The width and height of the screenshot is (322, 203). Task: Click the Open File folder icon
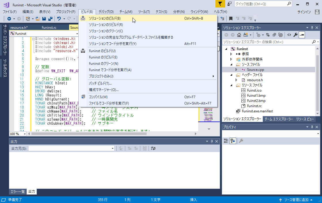pos(37,19)
